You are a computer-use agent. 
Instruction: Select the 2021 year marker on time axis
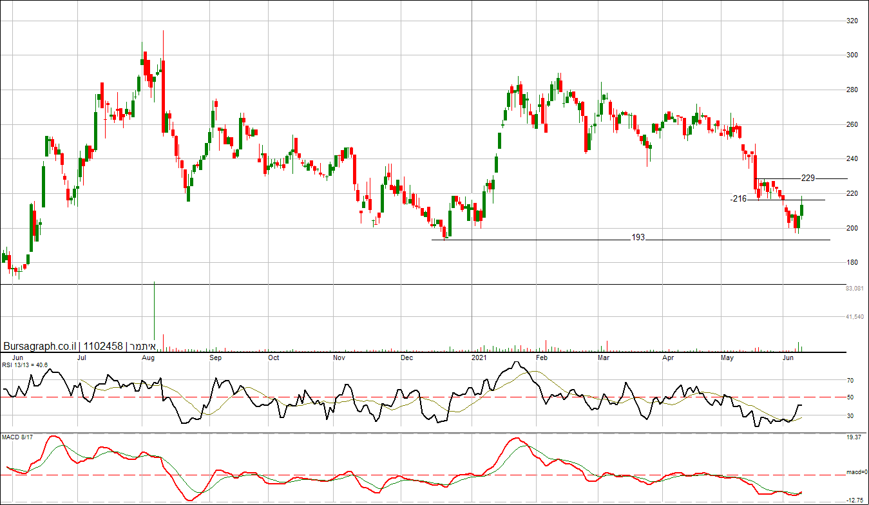479,357
